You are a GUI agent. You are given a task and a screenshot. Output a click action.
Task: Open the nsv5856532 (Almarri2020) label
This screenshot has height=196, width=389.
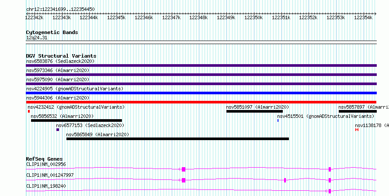tap(62, 116)
